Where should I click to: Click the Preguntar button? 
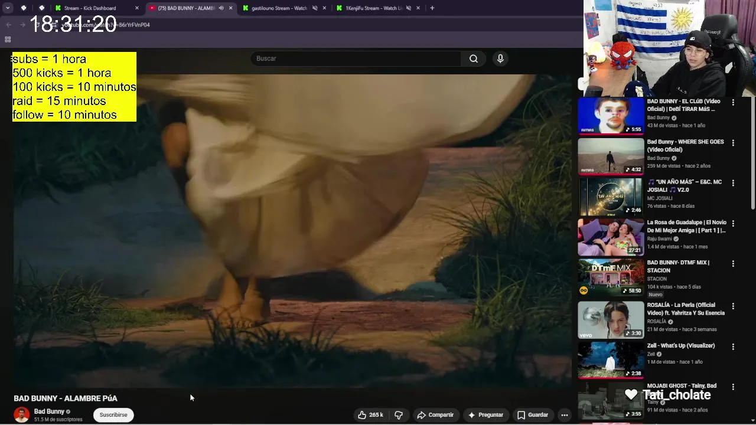(485, 415)
